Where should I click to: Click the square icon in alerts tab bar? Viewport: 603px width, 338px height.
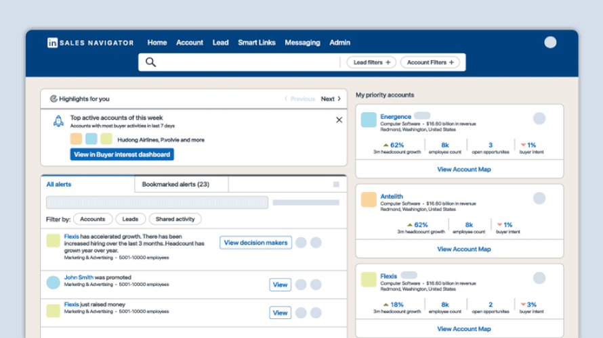click(336, 185)
